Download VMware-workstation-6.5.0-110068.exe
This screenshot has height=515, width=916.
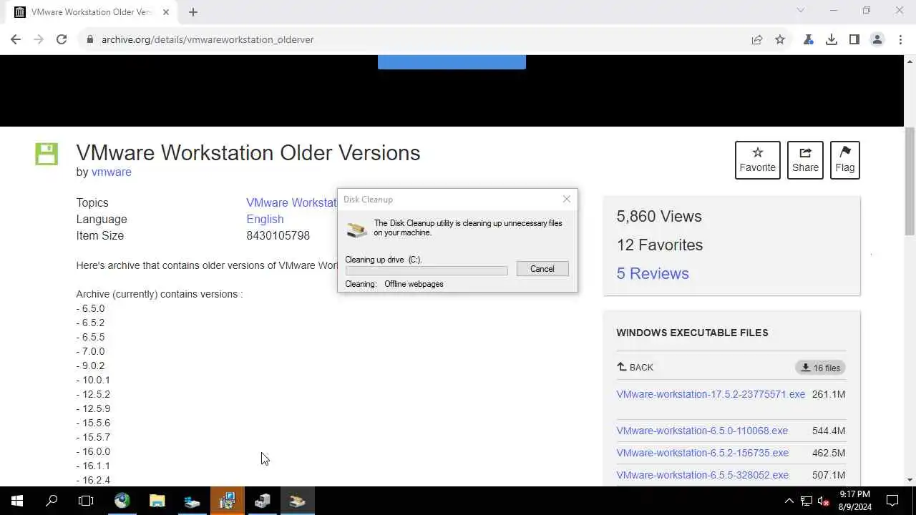pyautogui.click(x=702, y=431)
